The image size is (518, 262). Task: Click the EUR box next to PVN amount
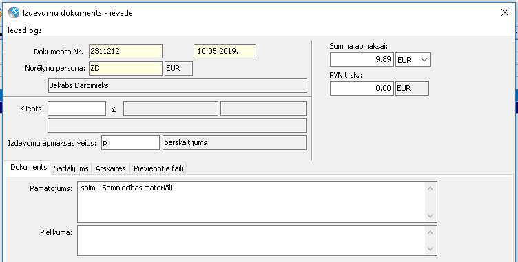(x=412, y=88)
